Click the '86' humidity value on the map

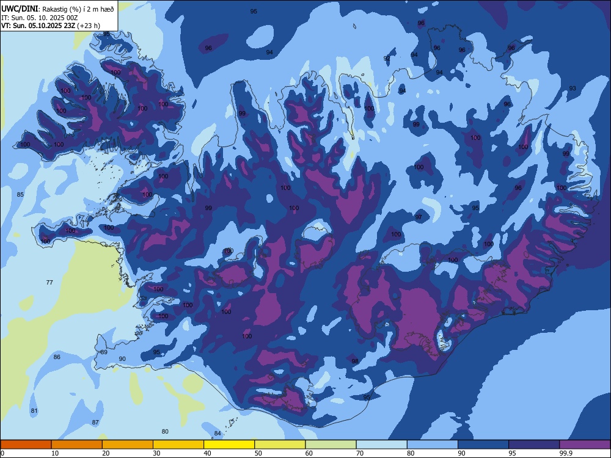[57, 357]
